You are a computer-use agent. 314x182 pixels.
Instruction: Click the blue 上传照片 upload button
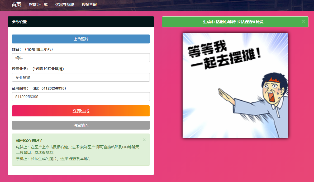pos(81,39)
